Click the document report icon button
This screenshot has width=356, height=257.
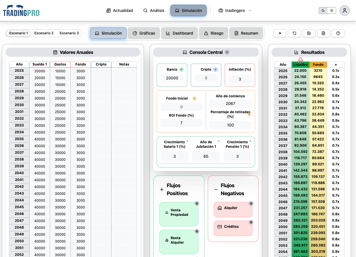(x=323, y=33)
